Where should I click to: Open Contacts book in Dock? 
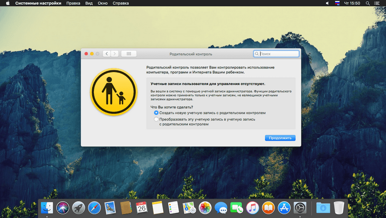click(x=126, y=208)
